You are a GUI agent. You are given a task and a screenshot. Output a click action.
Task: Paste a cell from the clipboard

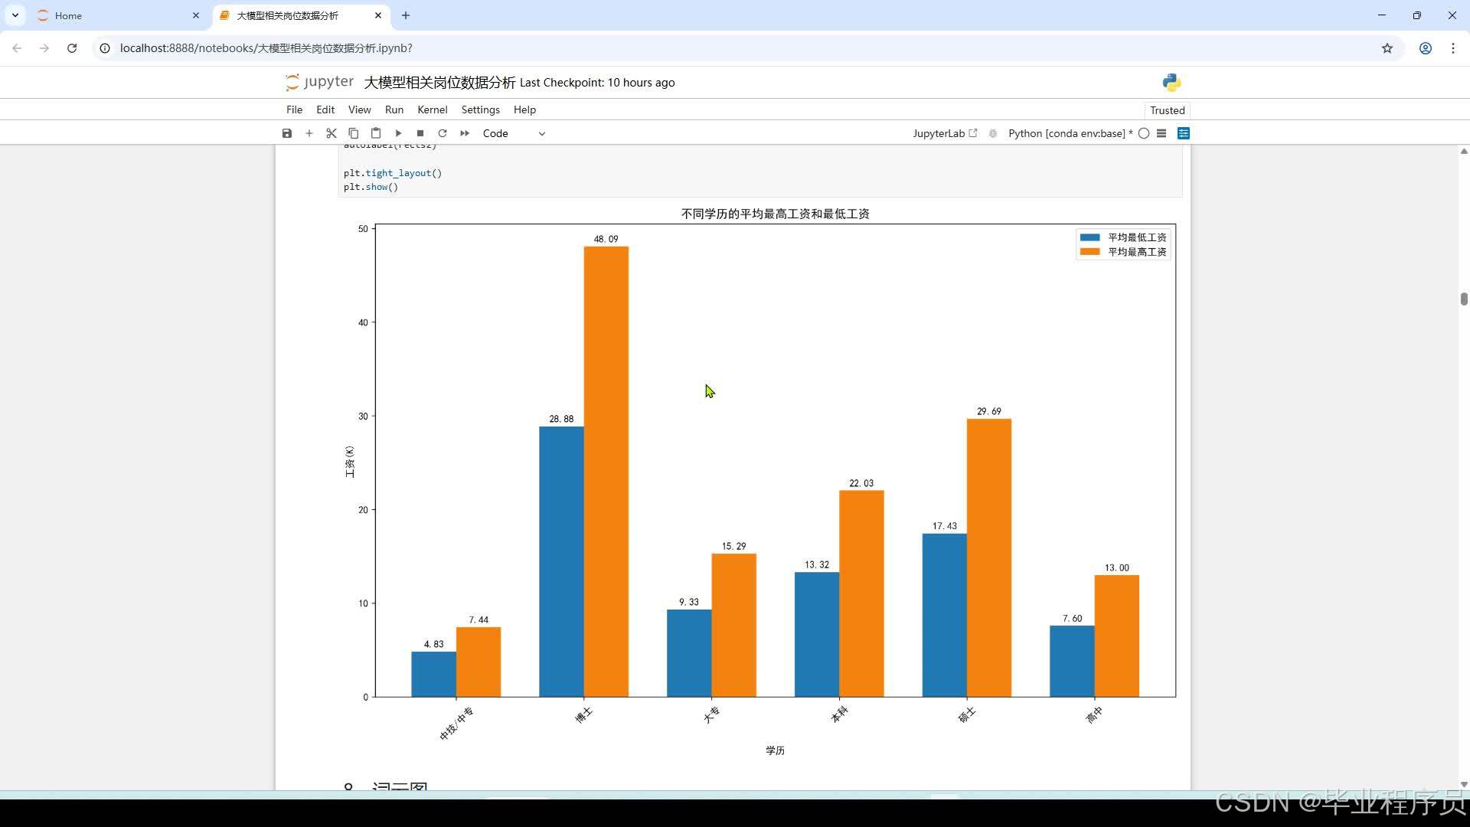pos(376,133)
